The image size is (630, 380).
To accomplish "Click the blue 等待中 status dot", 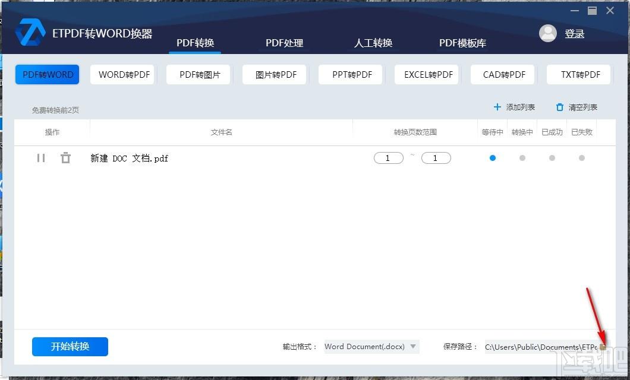I will [493, 158].
